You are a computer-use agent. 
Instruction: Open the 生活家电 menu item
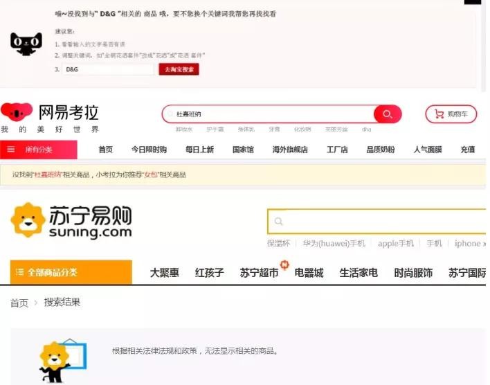359,273
